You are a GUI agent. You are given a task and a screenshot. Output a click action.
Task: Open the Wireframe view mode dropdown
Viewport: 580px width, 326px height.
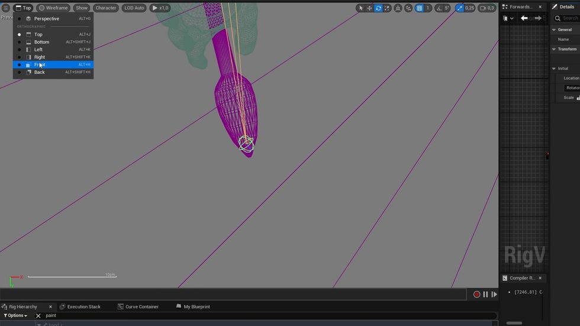(53, 8)
